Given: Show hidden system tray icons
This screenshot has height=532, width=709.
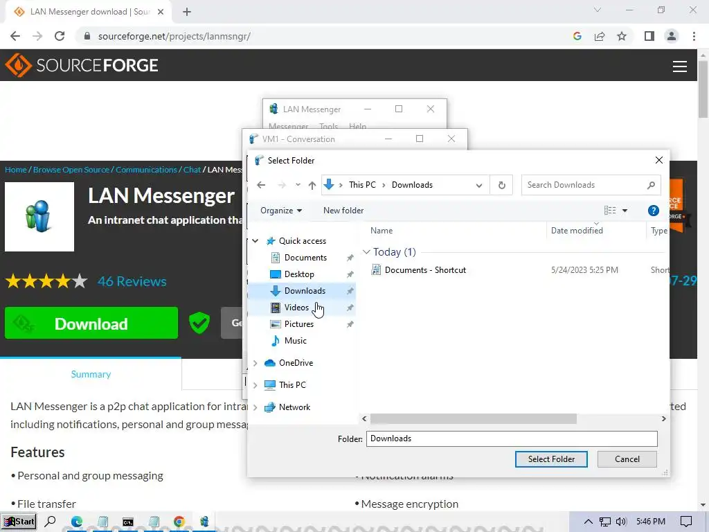Looking at the screenshot, I should pyautogui.click(x=589, y=522).
